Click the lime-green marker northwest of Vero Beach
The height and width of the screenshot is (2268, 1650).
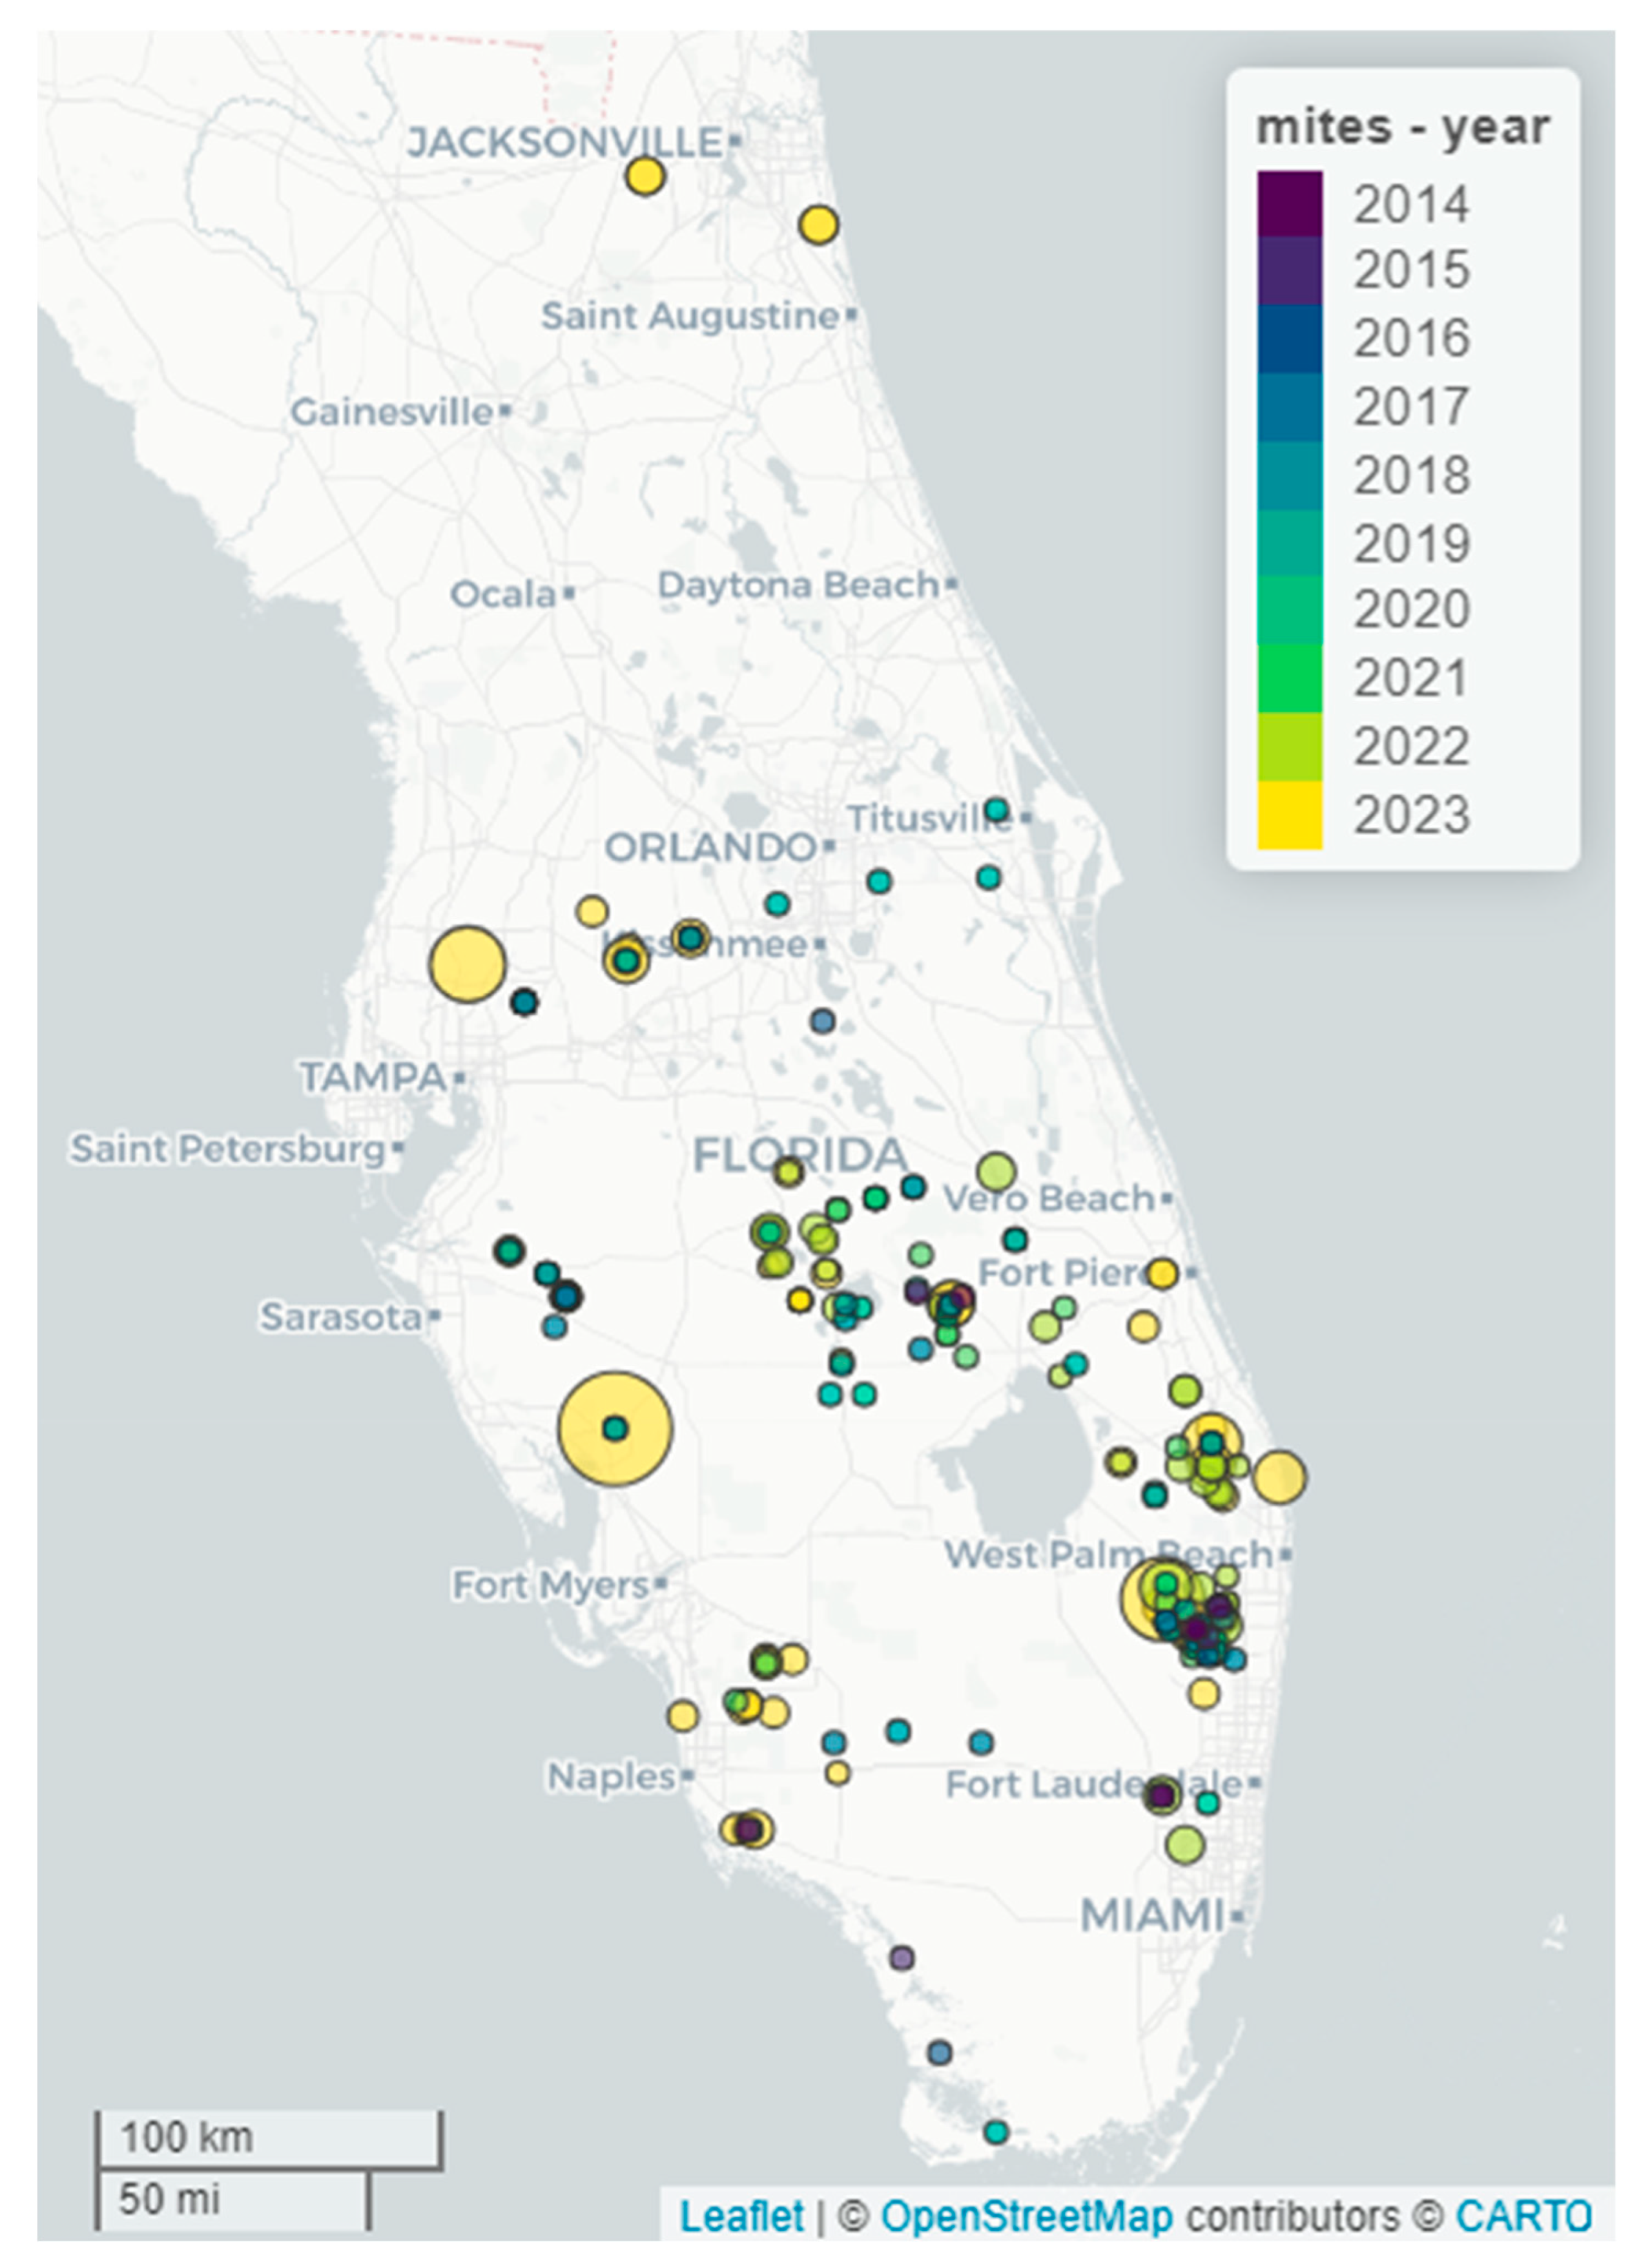pos(996,1171)
